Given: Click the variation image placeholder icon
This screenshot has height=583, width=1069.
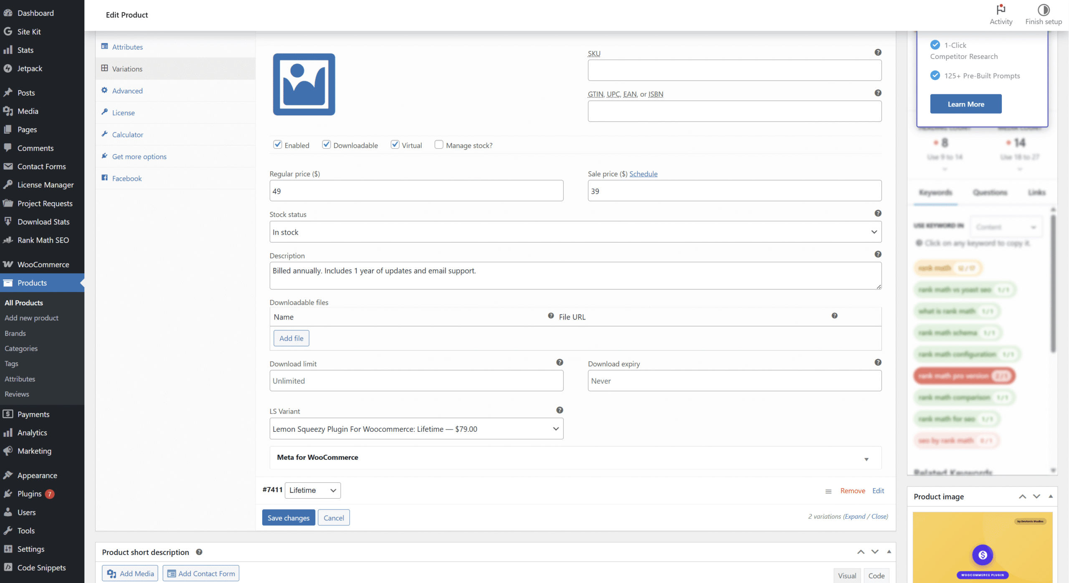Looking at the screenshot, I should pos(304,84).
